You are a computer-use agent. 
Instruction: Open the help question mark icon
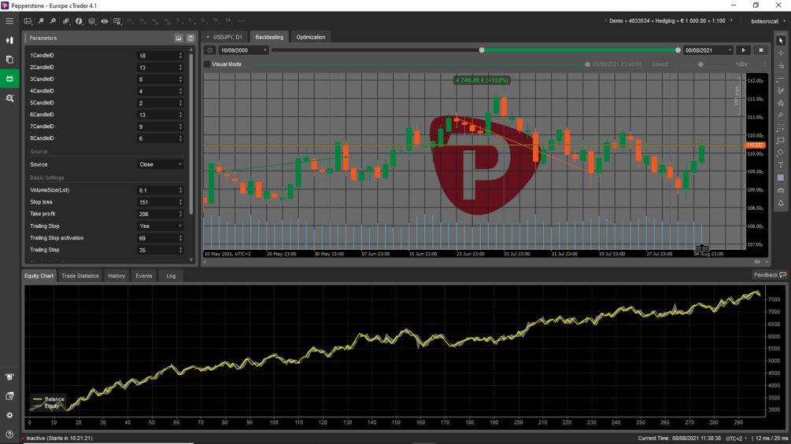click(x=9, y=435)
